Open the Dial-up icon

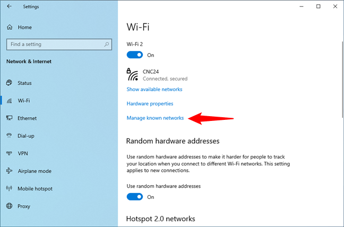[10, 136]
